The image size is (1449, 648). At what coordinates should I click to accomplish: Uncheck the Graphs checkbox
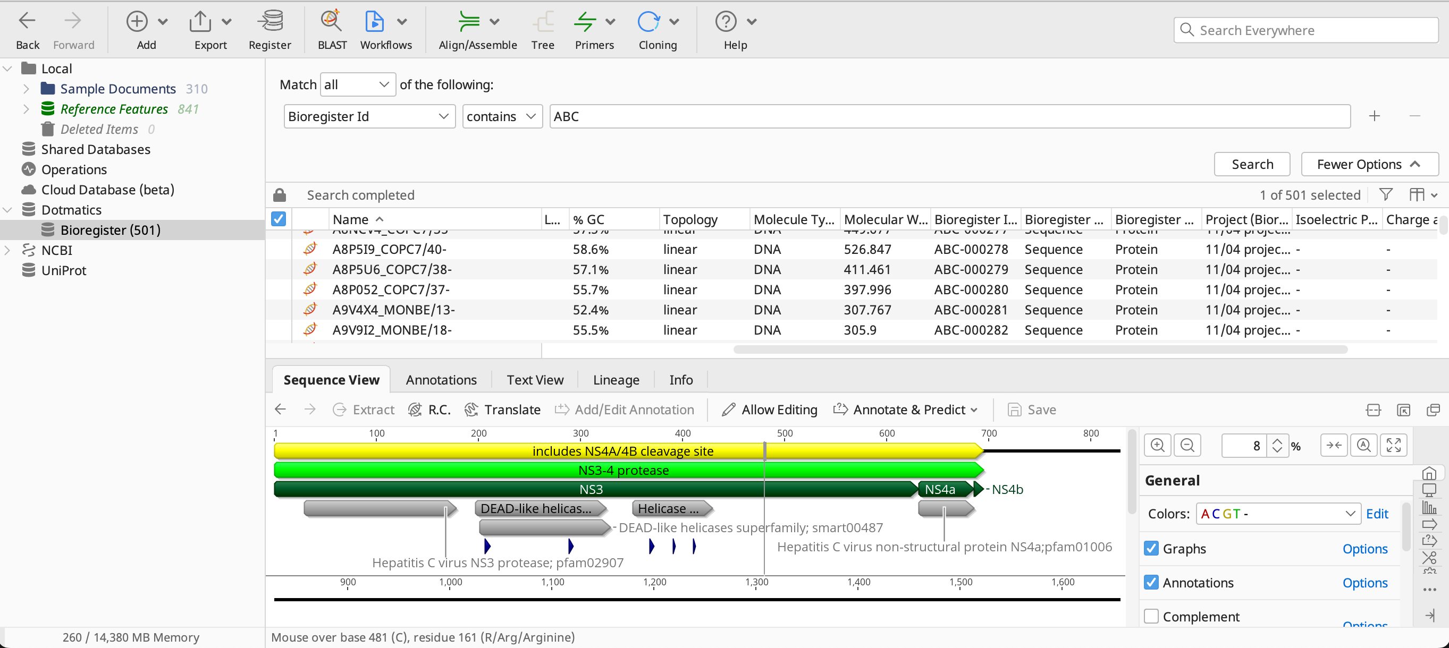1151,549
